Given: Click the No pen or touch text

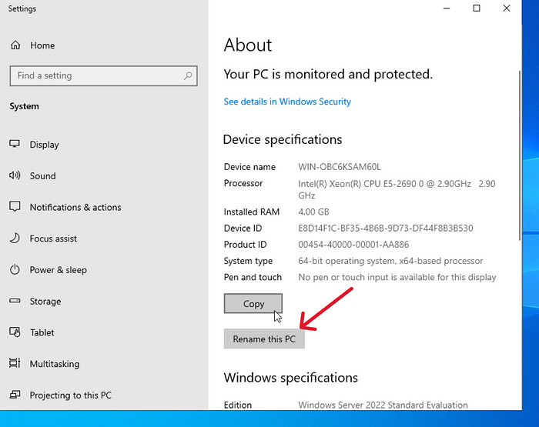Looking at the screenshot, I should 397,277.
